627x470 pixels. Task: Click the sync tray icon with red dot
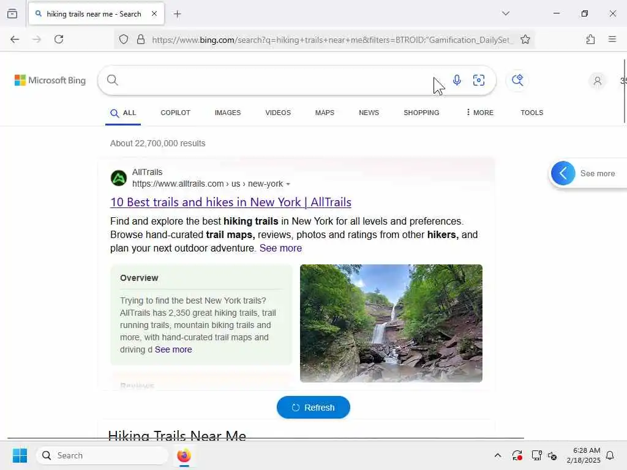pyautogui.click(x=517, y=455)
